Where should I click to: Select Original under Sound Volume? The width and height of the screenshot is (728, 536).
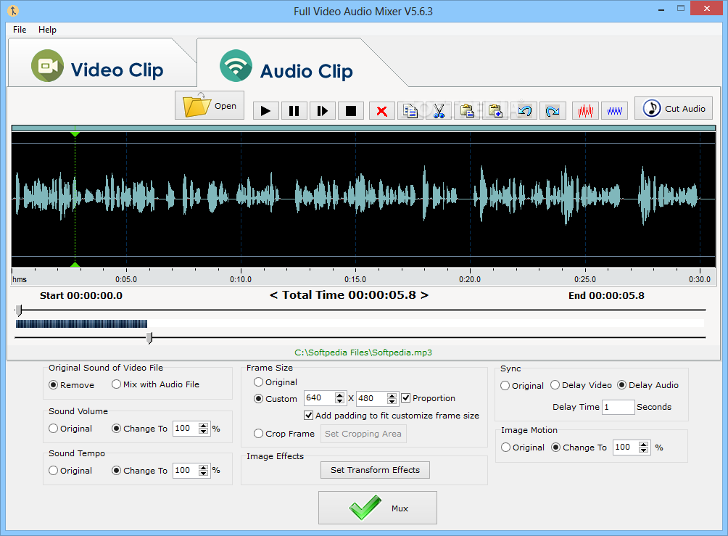point(70,429)
